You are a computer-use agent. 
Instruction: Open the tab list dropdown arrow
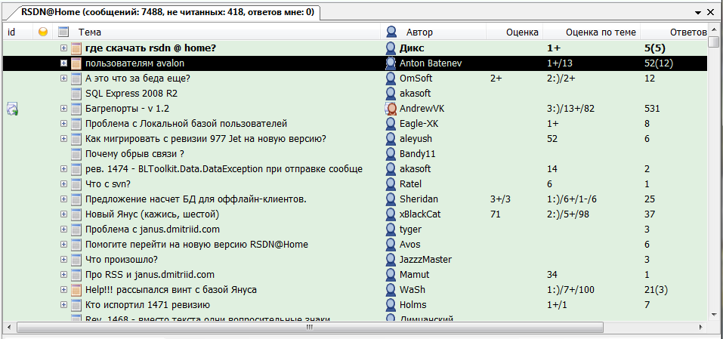(x=699, y=12)
